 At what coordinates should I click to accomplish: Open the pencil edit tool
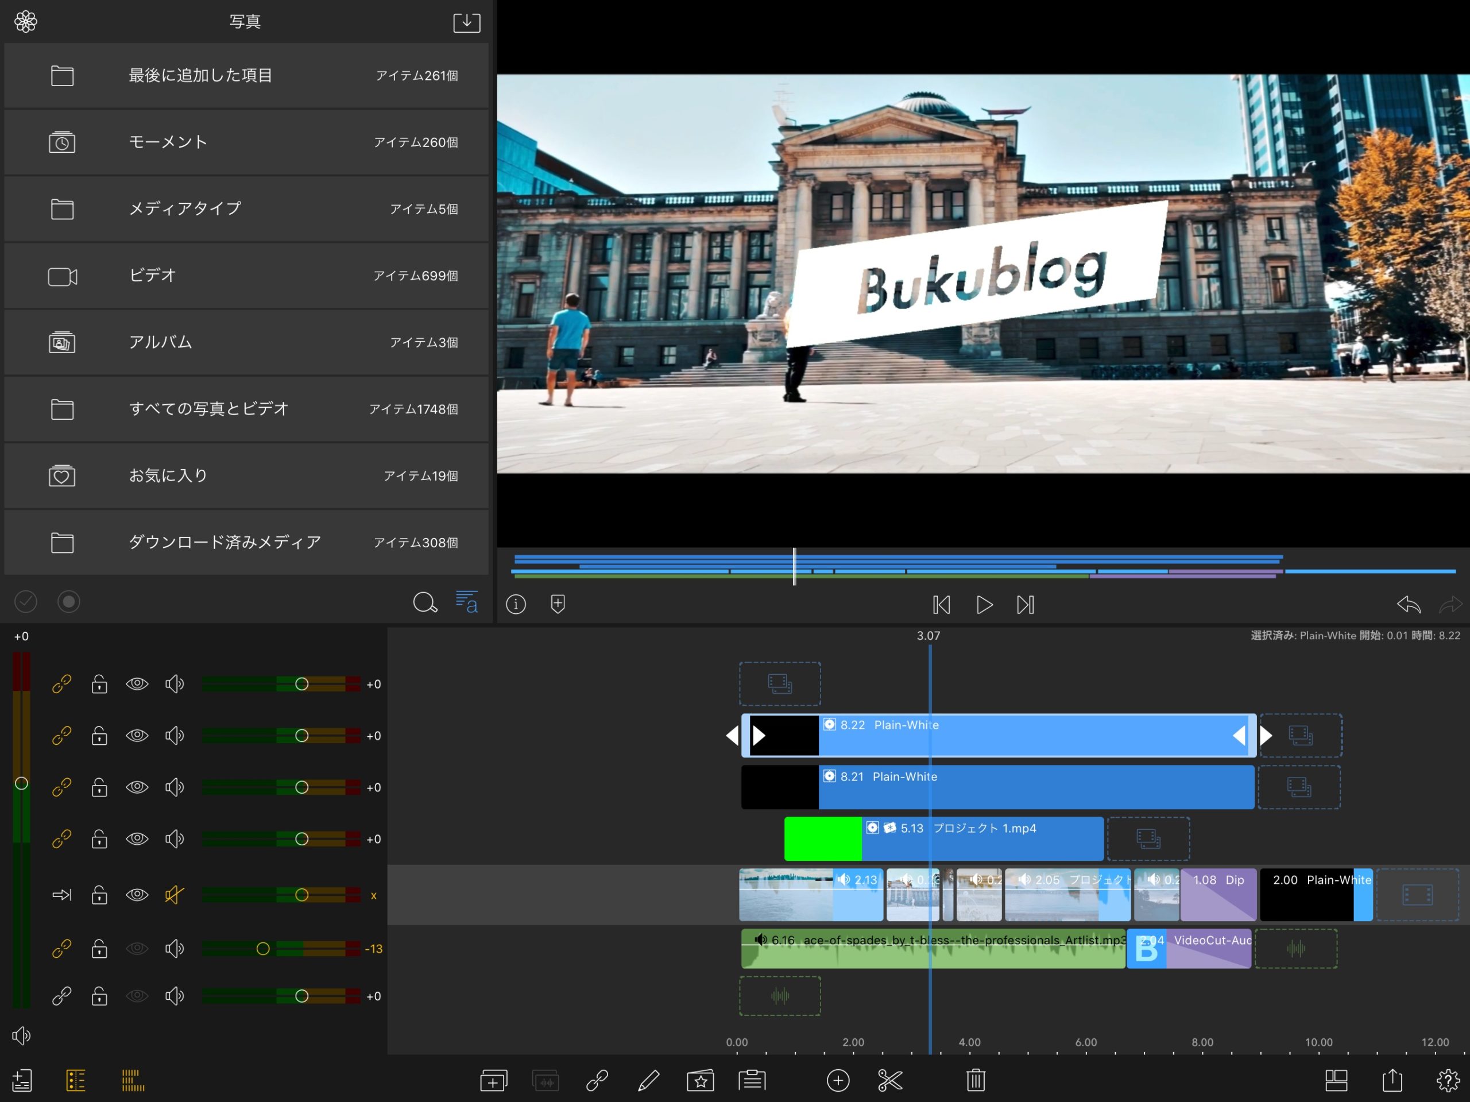click(x=648, y=1080)
